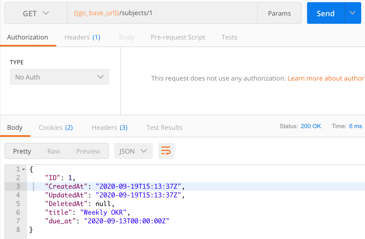Select the Authorization tab

(x=28, y=37)
